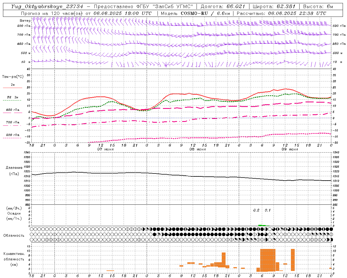Select the 700 гПа temperature legend entry

13,122
